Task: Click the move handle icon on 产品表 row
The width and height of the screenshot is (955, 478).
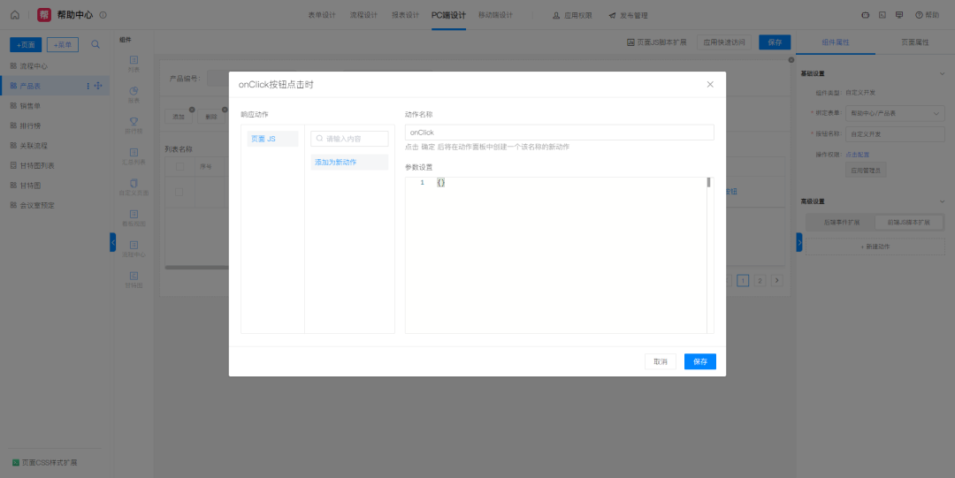Action: (98, 86)
